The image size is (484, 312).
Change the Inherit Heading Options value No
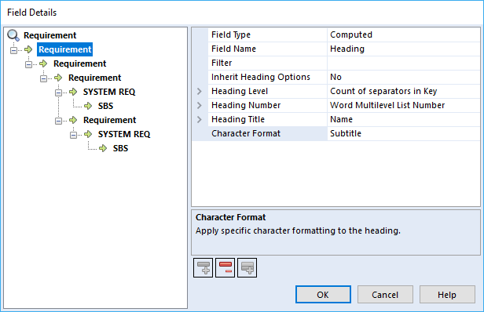tap(403, 78)
